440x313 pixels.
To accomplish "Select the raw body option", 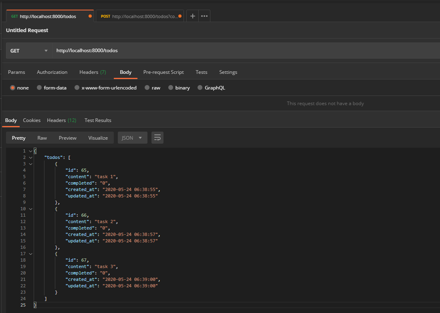I will [x=147, y=88].
